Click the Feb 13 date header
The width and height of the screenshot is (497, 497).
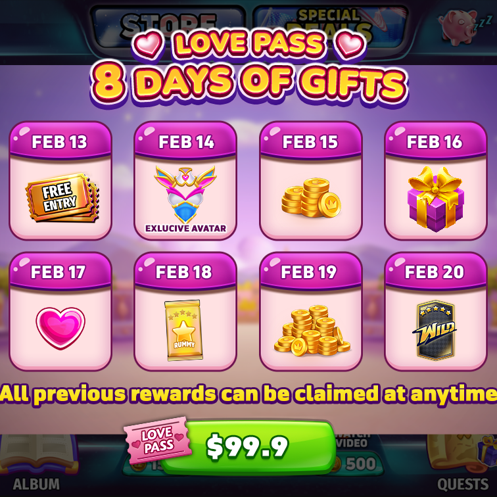click(x=60, y=141)
